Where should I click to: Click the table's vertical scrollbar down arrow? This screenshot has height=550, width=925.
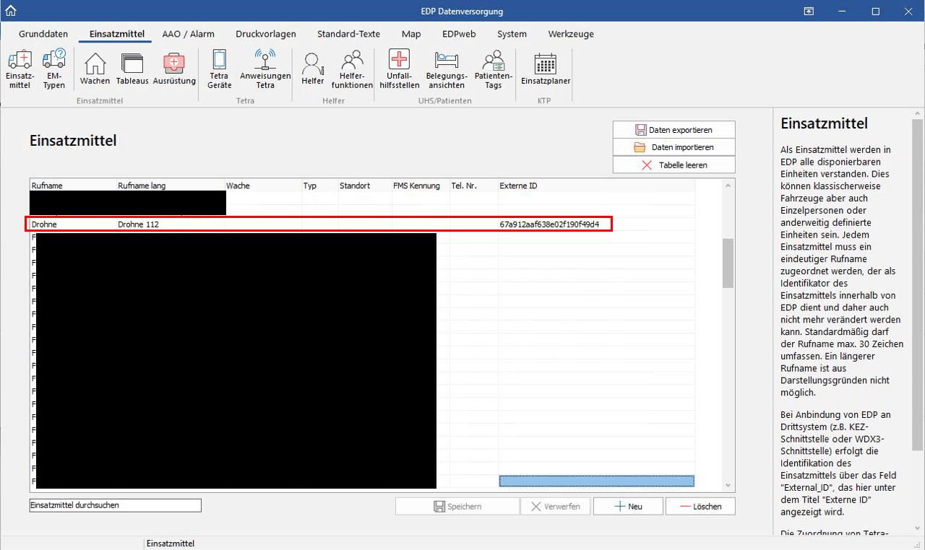tap(728, 485)
